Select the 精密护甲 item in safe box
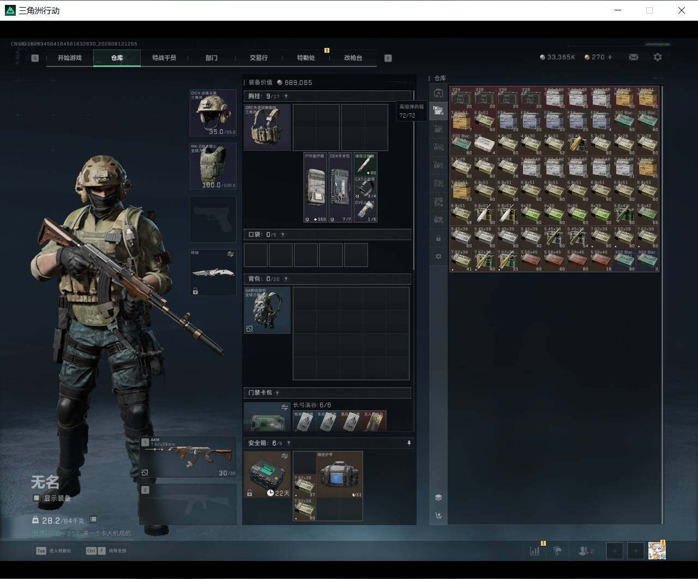The width and height of the screenshot is (698, 579). coord(339,474)
